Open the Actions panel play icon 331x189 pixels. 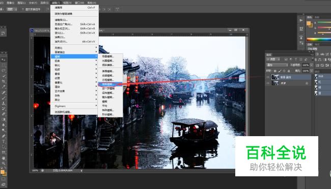[x=301, y=20]
